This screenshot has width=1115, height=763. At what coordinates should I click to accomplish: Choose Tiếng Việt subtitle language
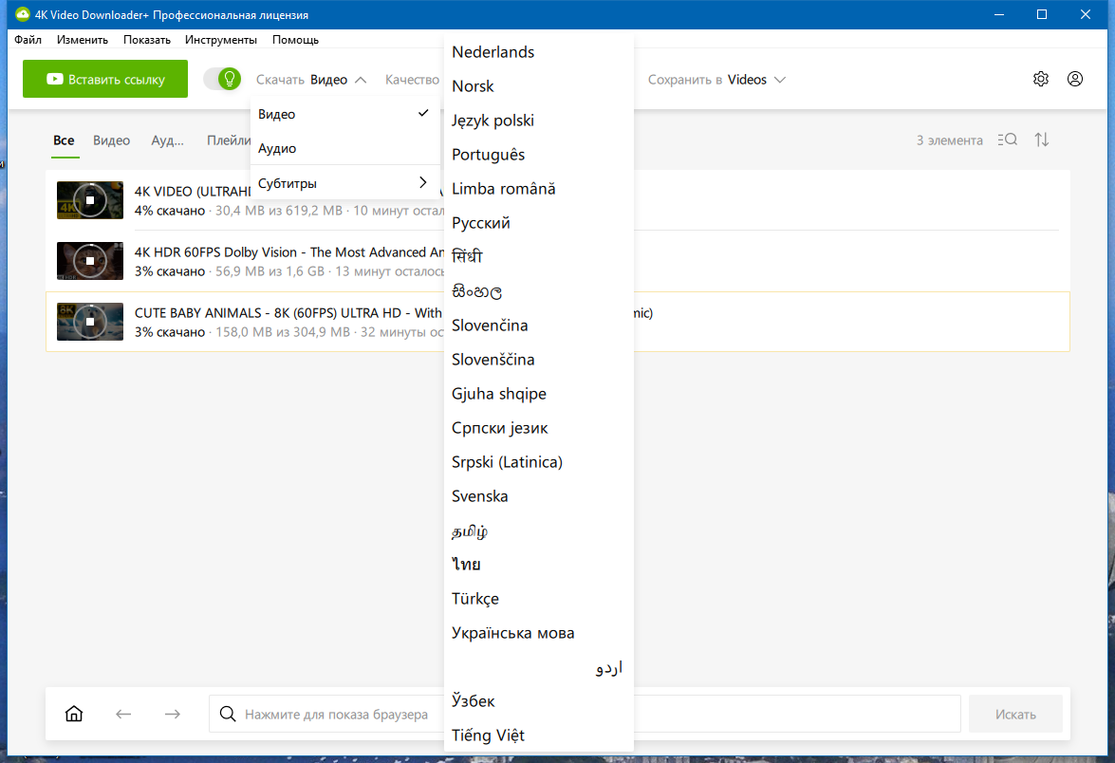(538, 735)
